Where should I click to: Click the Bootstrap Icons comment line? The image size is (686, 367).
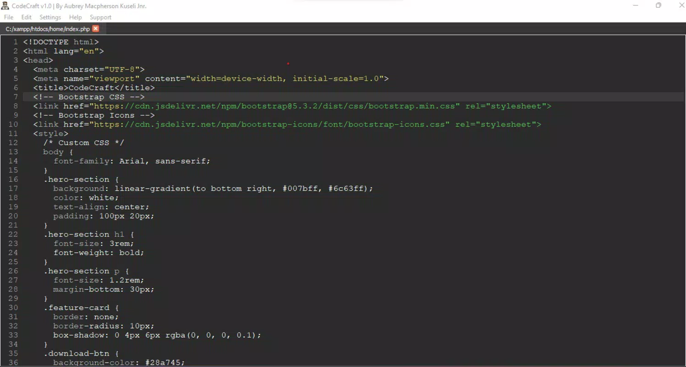pos(94,115)
